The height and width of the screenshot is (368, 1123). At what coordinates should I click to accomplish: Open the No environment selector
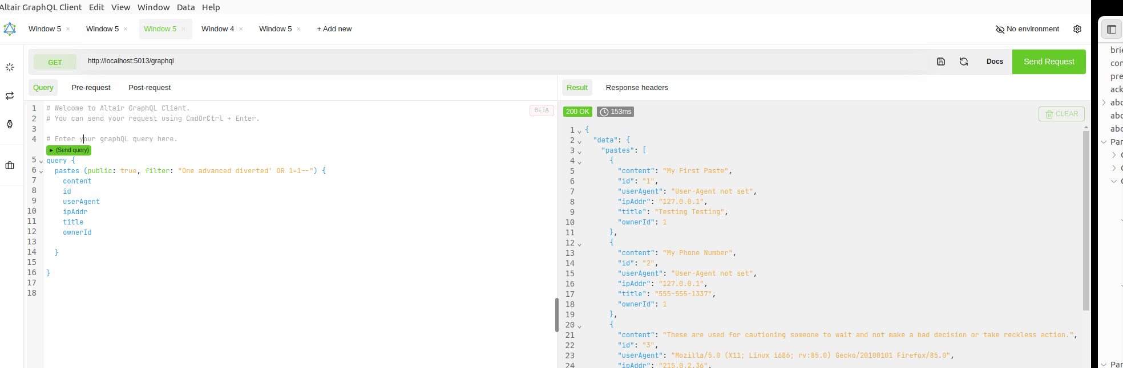(x=1027, y=29)
